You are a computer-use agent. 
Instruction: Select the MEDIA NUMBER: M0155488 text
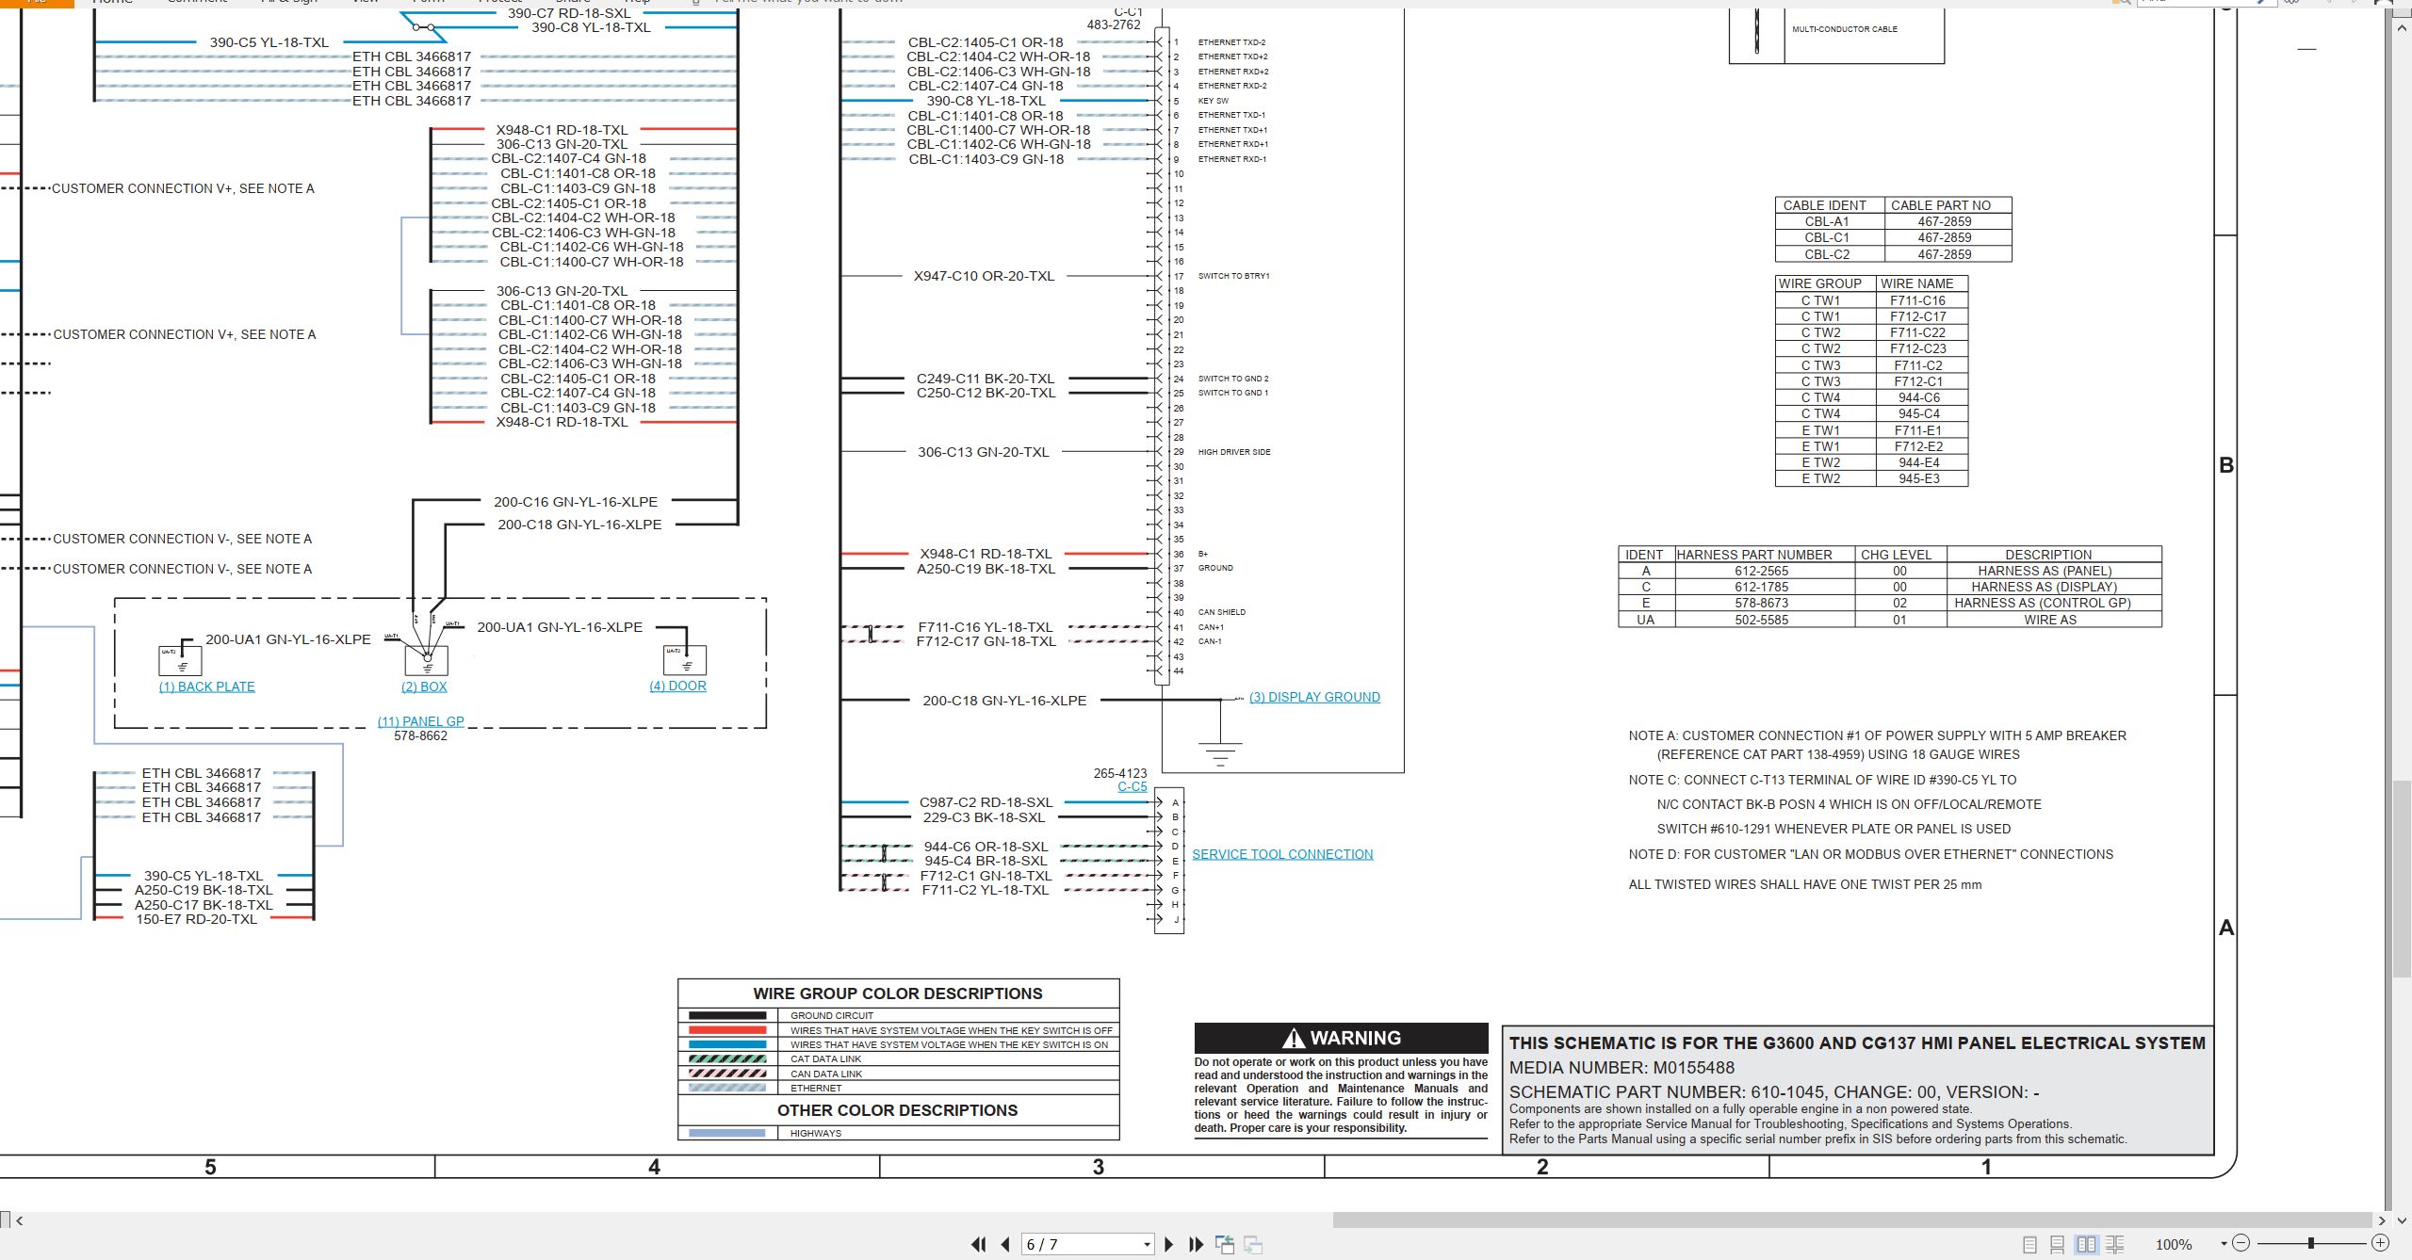(x=1622, y=1068)
